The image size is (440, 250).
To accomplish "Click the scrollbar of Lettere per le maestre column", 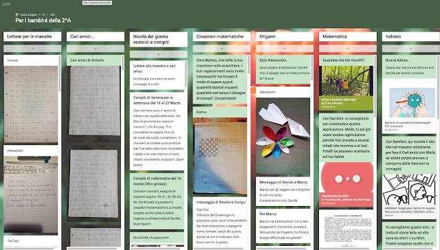I will pyautogui.click(x=60, y=73).
